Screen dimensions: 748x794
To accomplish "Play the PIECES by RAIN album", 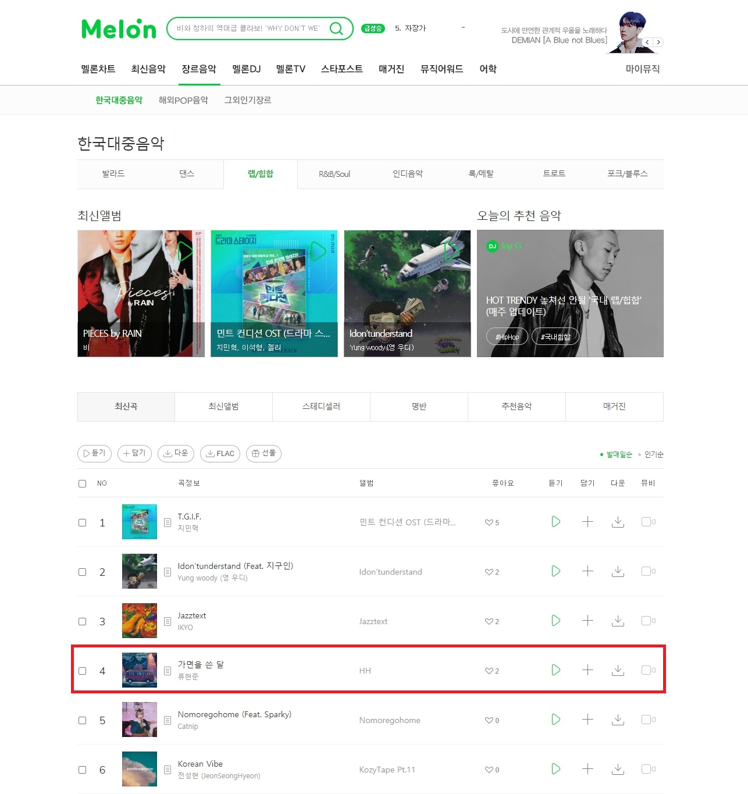I will click(x=186, y=251).
